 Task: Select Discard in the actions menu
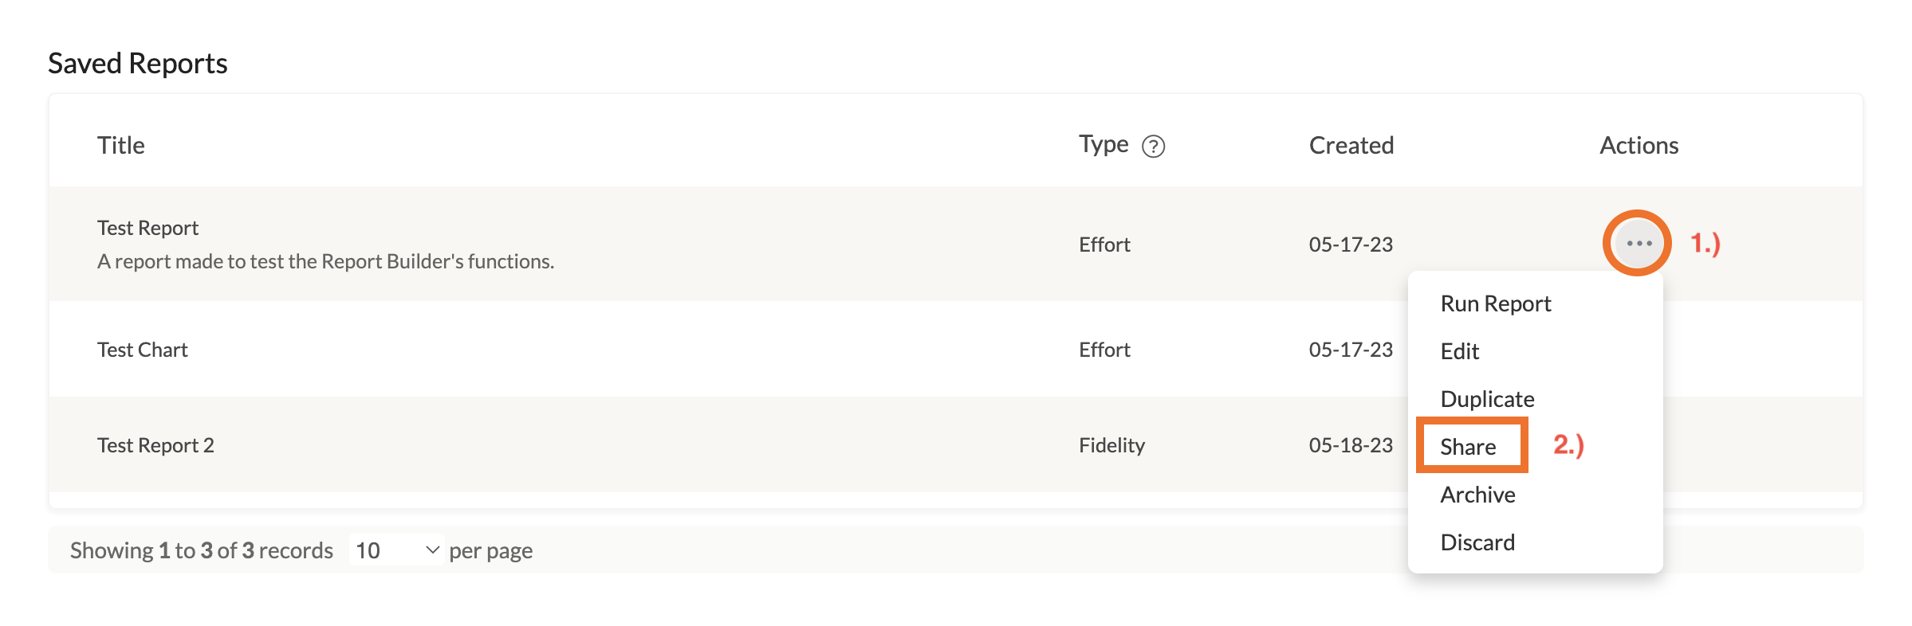[1477, 542]
